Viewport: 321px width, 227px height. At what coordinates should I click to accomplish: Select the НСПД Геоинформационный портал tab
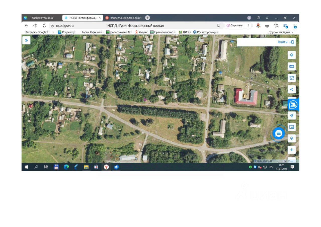(83, 18)
